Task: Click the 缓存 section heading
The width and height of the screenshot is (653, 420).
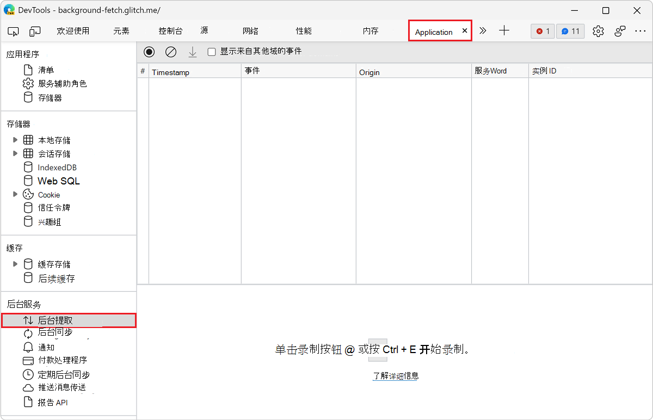Action: coord(15,248)
